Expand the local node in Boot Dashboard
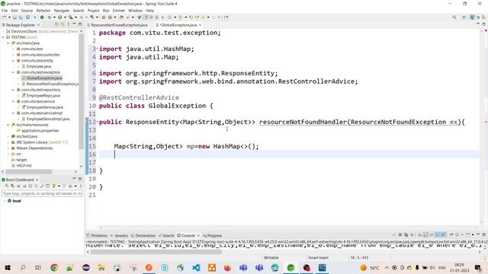The image size is (488, 274). coord(4,201)
